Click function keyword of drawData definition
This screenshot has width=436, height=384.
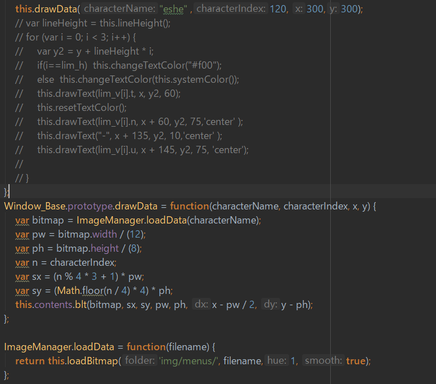point(190,206)
